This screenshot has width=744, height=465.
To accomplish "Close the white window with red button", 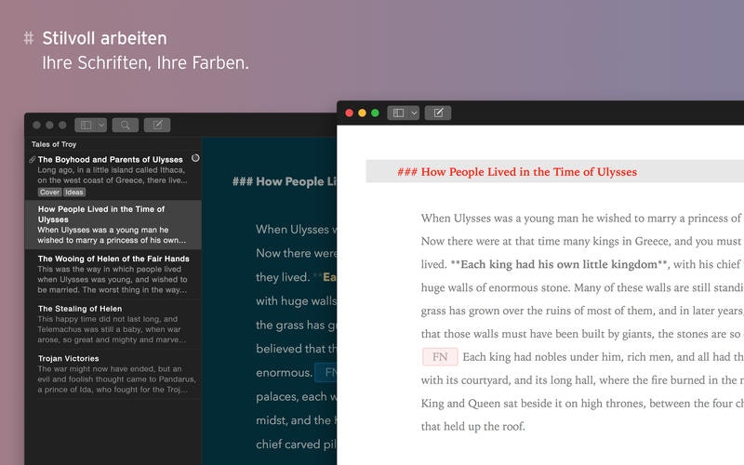I will [x=350, y=113].
